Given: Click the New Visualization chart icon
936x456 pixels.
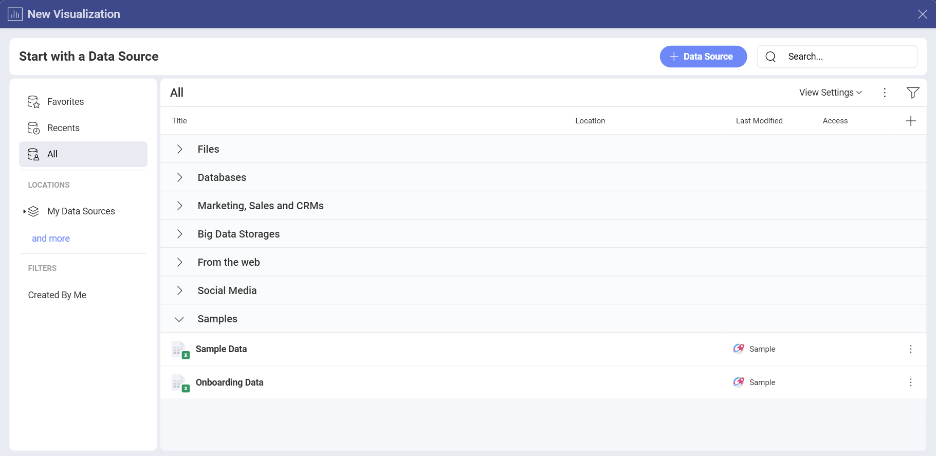Looking at the screenshot, I should coord(15,14).
